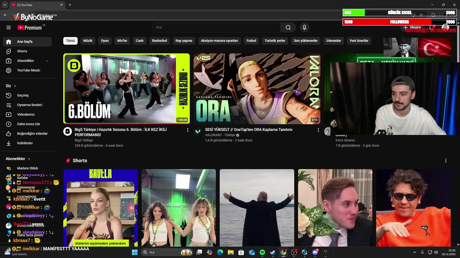Open a new browser tab

click(x=70, y=5)
